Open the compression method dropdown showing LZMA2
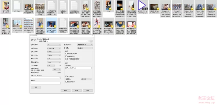Image resolution: width=217 pixels, height=105 pixels. point(54,52)
